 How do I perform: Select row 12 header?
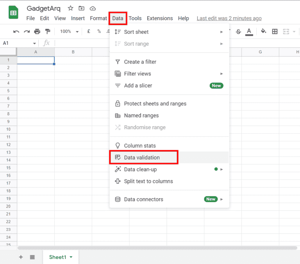(x=9, y=144)
